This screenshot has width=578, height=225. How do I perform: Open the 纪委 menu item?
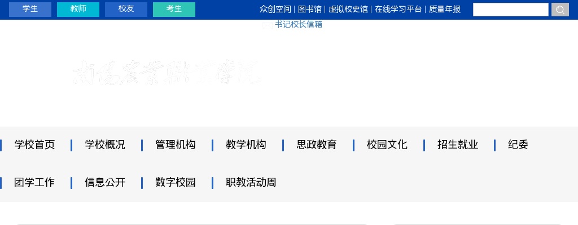[x=518, y=145]
